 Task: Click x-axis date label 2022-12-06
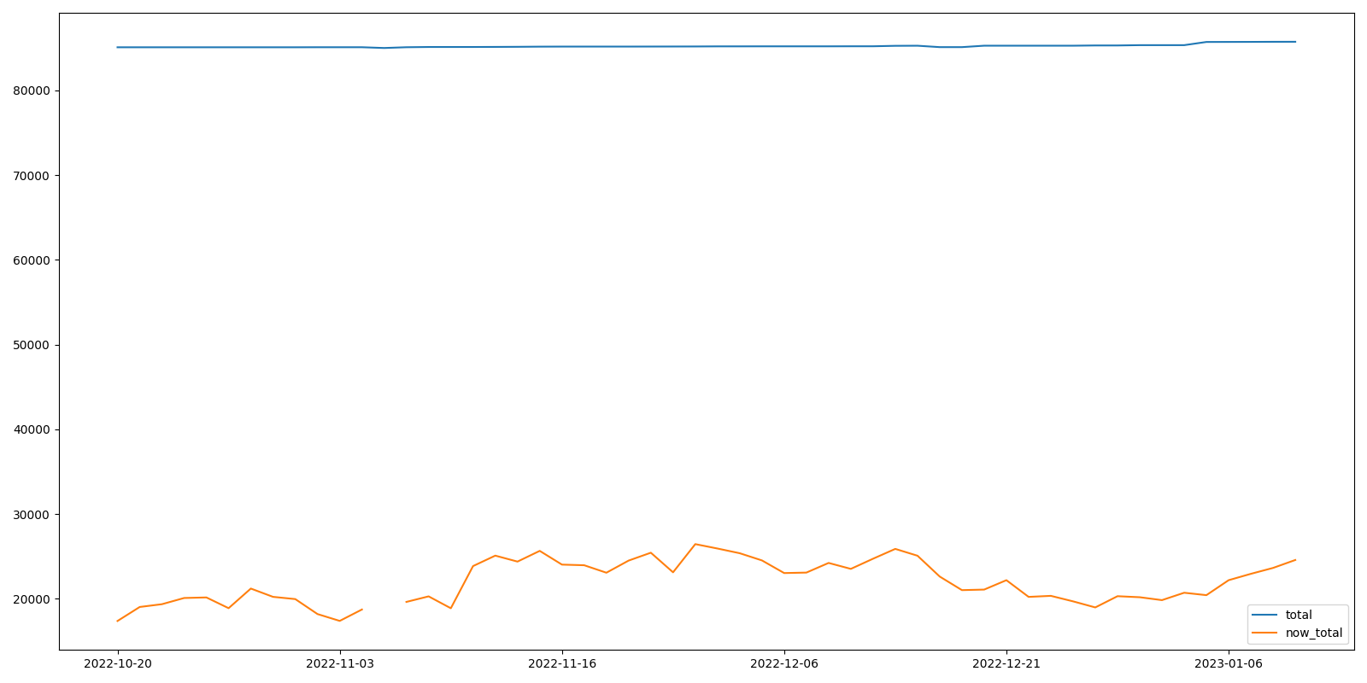point(784,663)
